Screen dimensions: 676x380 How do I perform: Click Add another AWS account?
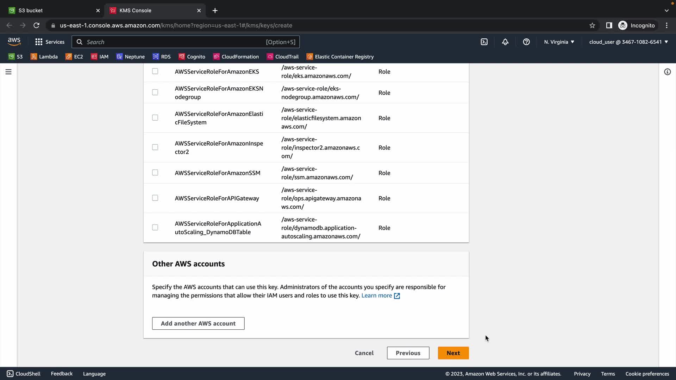point(198,323)
